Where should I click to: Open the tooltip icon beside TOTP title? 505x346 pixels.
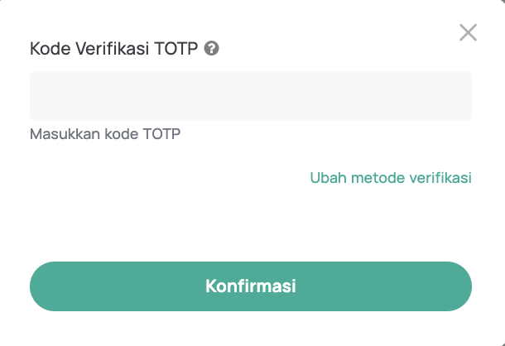[211, 49]
